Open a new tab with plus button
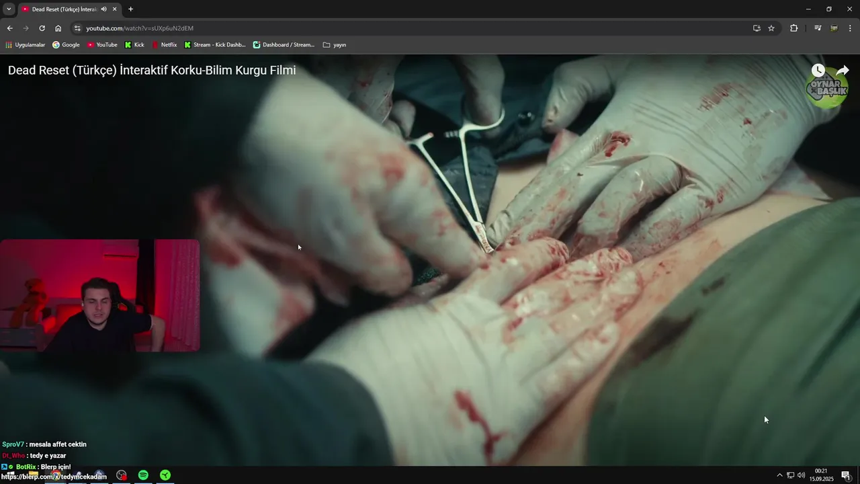 130,9
